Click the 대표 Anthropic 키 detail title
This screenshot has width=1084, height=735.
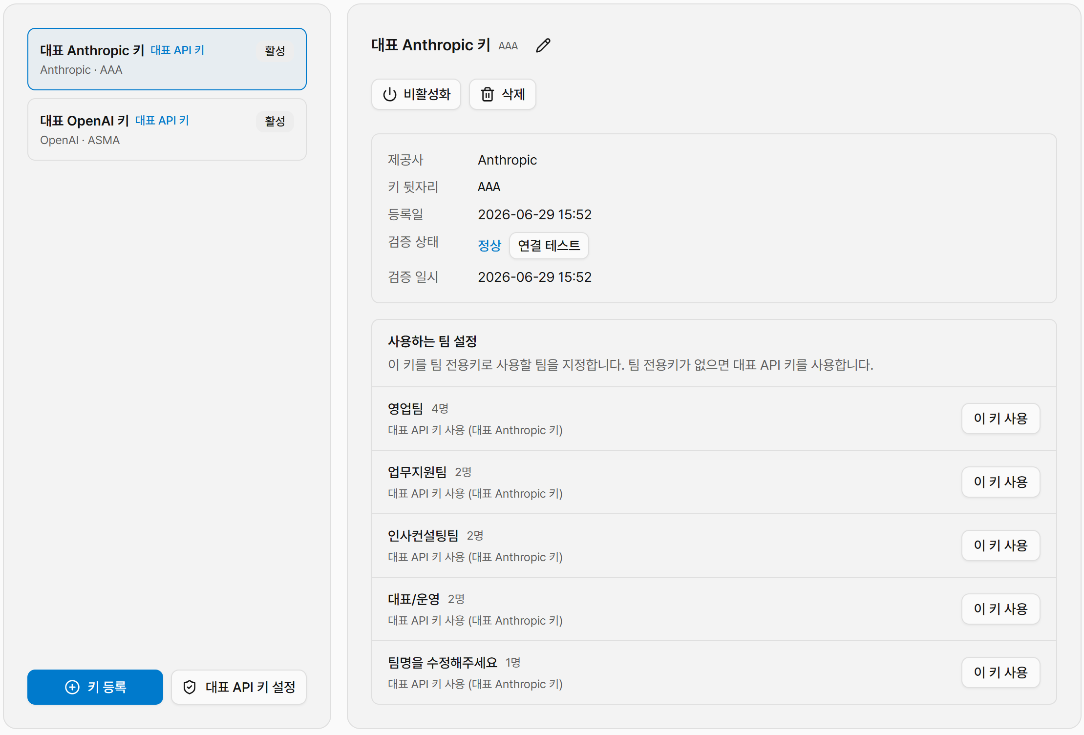431,45
